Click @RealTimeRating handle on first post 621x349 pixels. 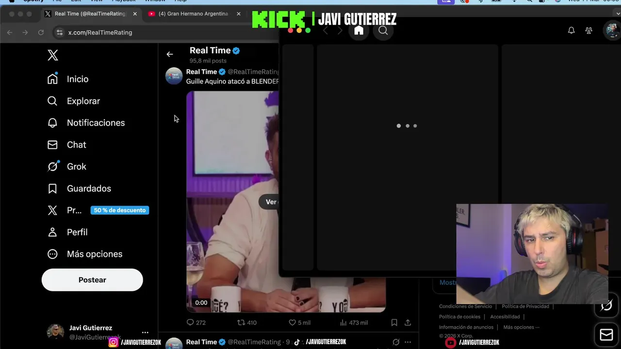[253, 72]
